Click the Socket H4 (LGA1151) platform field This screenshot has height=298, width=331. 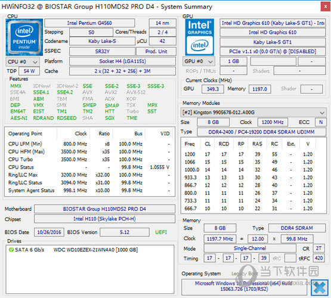122,61
